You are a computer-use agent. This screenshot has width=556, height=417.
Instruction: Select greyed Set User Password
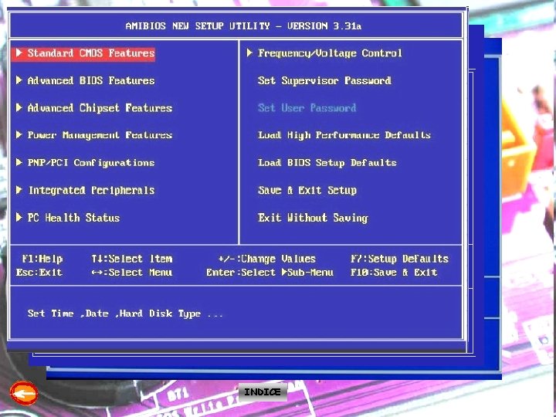307,108
